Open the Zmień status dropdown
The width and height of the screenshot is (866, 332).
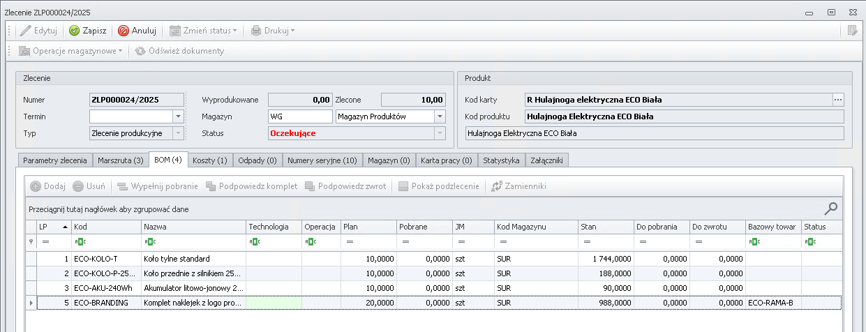[x=203, y=31]
